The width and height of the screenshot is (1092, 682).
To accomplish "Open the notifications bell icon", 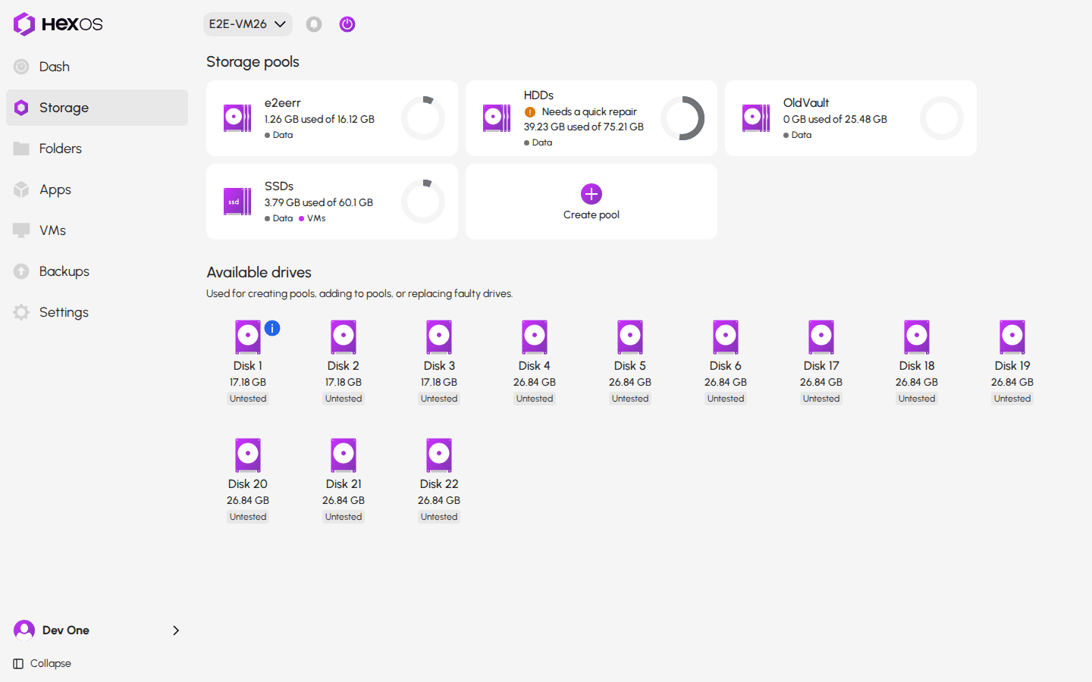I will click(314, 24).
